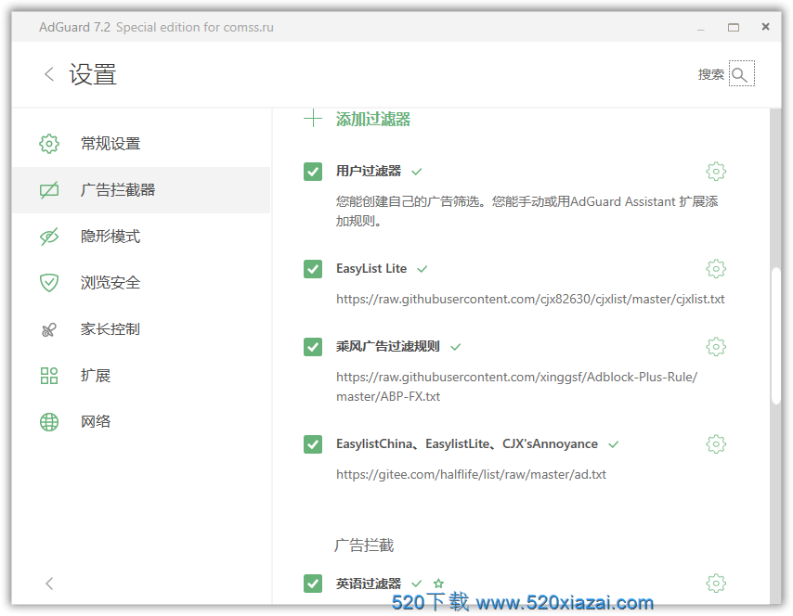This screenshot has height=616, width=793.
Task: Go back using arrow next to 设置
Action: pyautogui.click(x=49, y=74)
